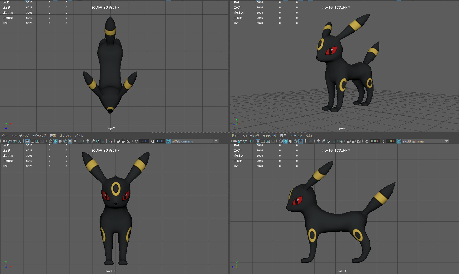Open ビュー menu in front view panel
Viewport: 459px width, 274px height.
click(5, 136)
